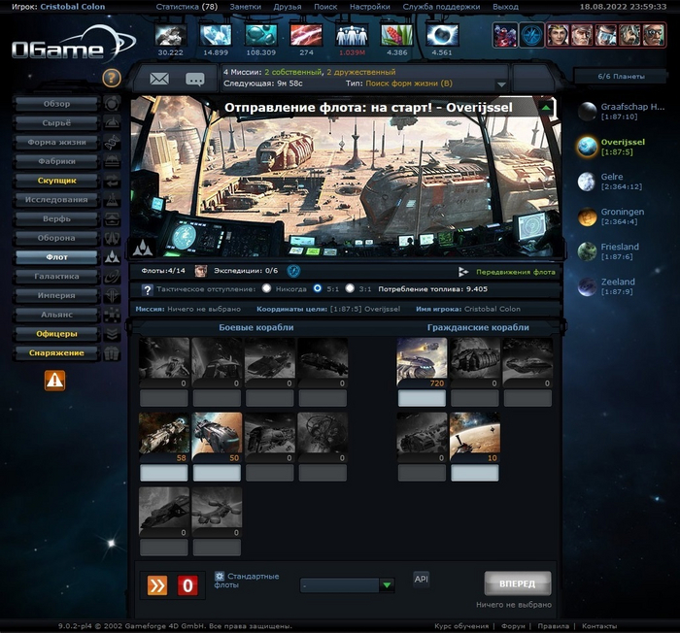
Task: Open the Альянс menu
Action: coord(56,315)
